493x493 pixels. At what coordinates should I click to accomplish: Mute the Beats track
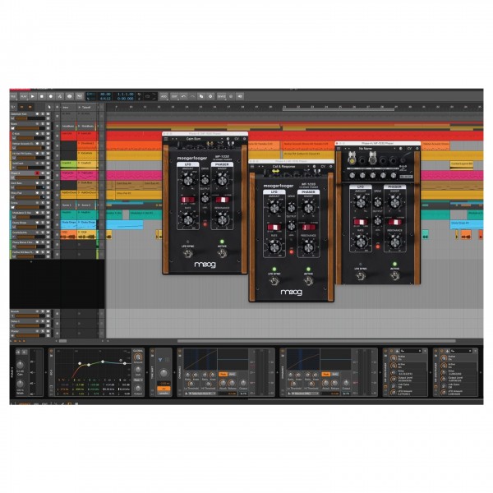pyautogui.click(x=48, y=124)
